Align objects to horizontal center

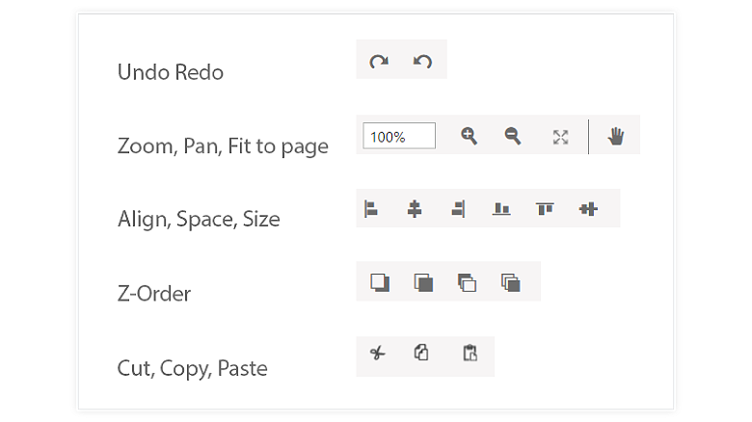[415, 208]
